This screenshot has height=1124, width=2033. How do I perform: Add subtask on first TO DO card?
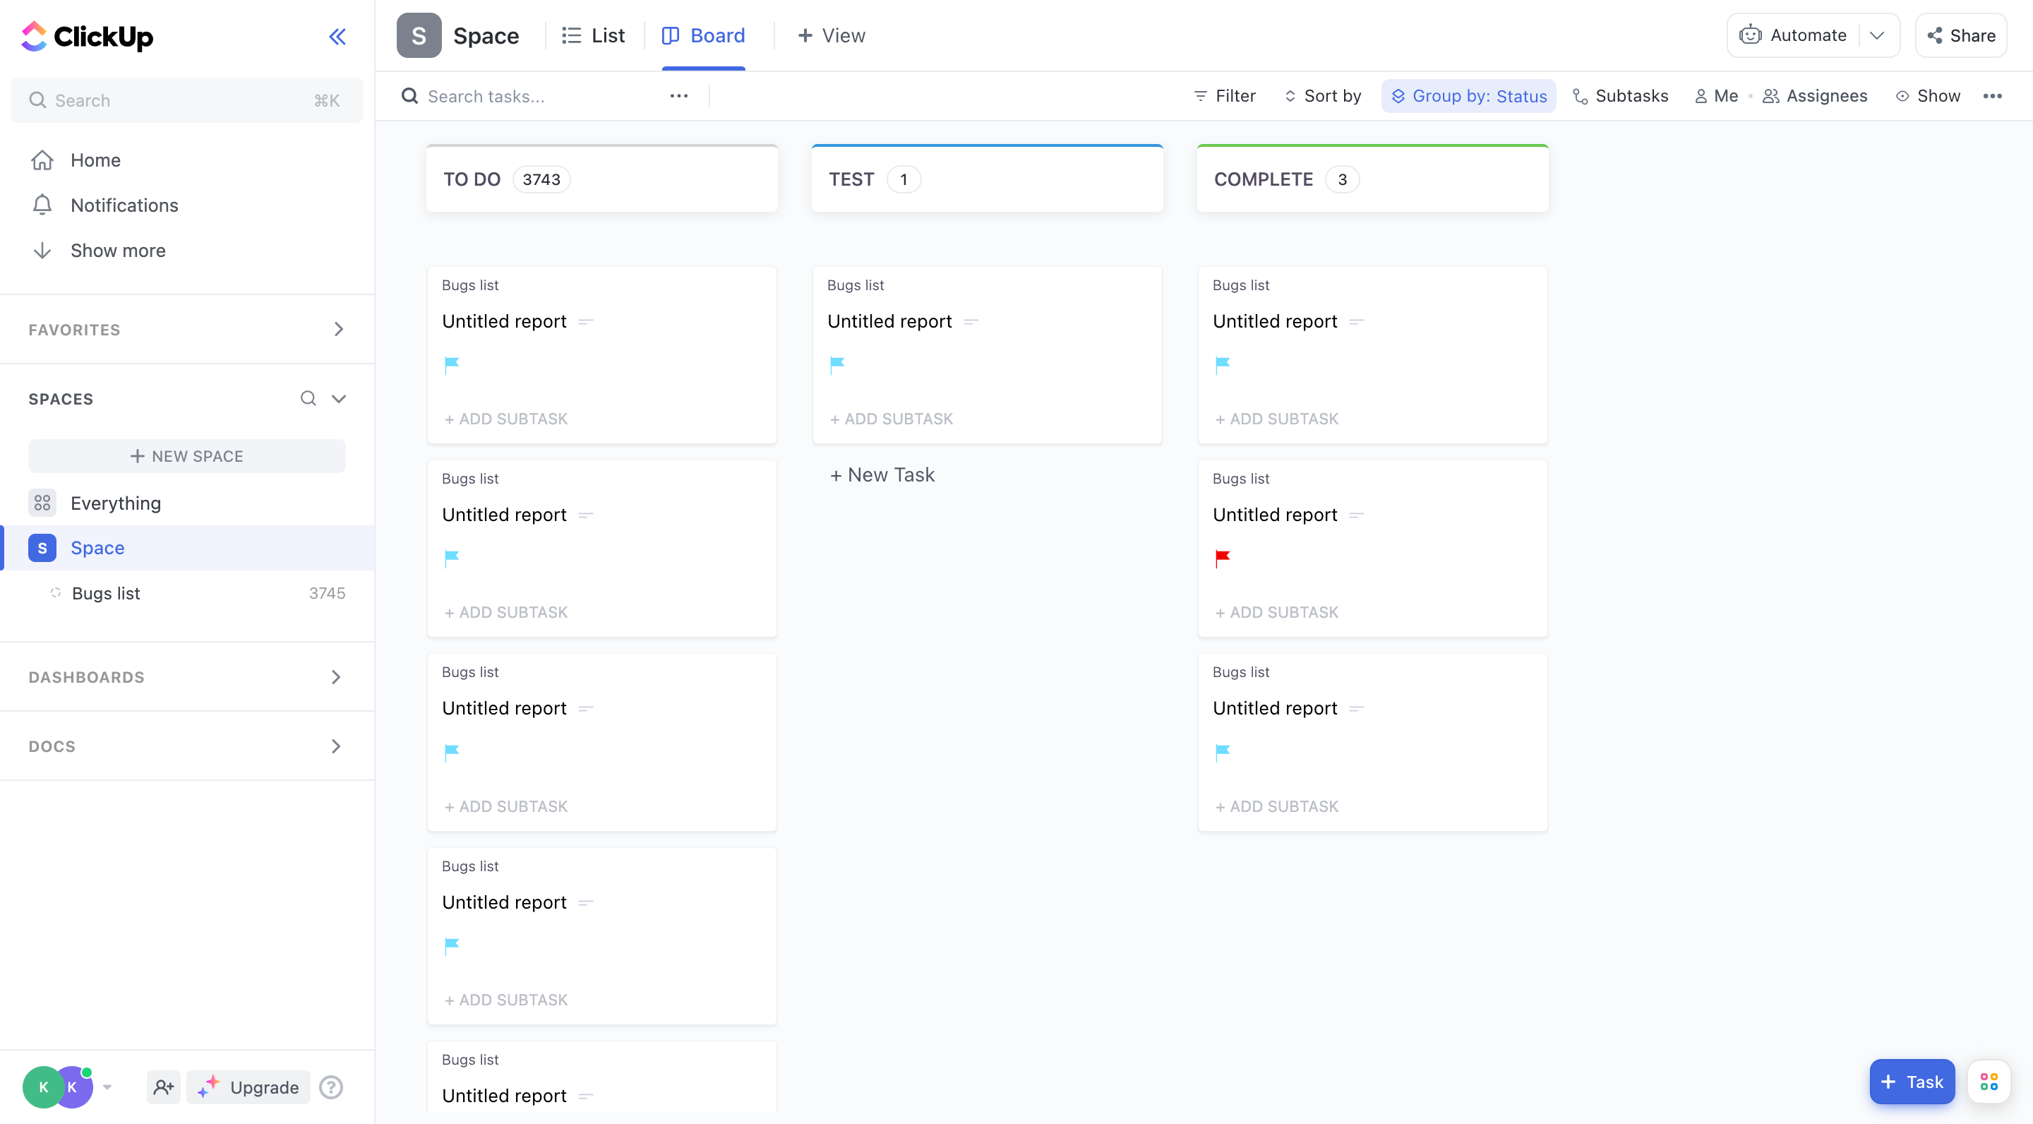506,419
